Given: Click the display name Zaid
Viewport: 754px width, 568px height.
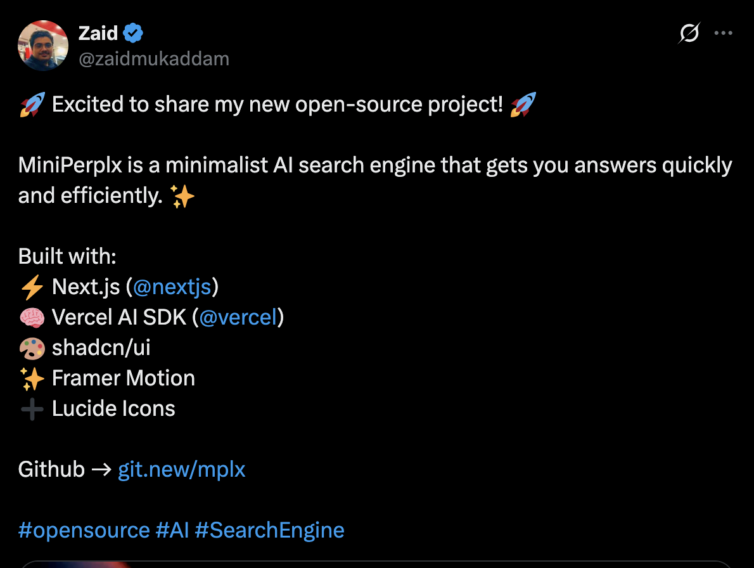Looking at the screenshot, I should tap(98, 33).
